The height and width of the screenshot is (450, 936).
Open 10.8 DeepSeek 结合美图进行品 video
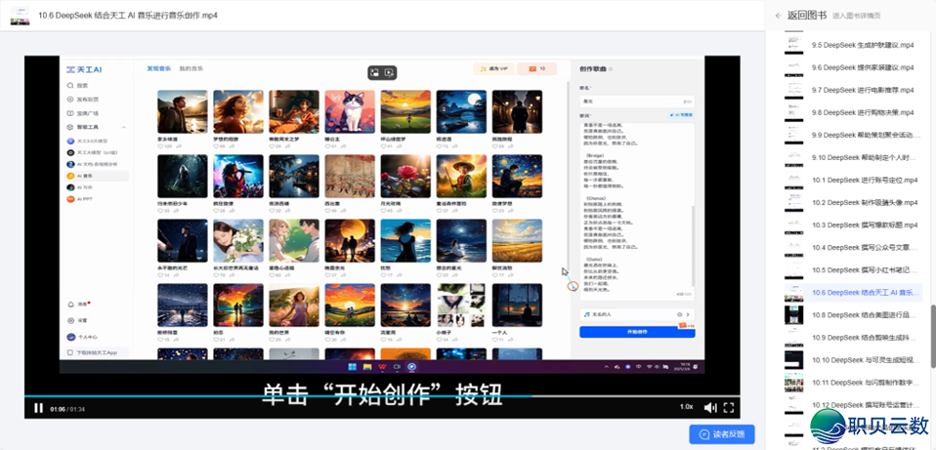[865, 315]
